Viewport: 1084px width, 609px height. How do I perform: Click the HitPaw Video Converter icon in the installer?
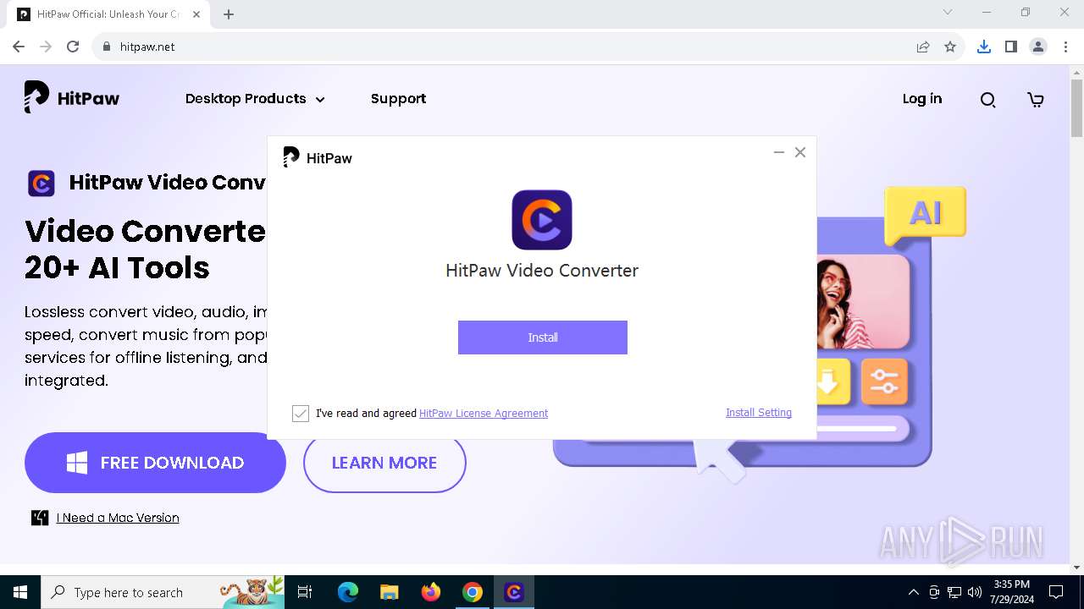542,220
